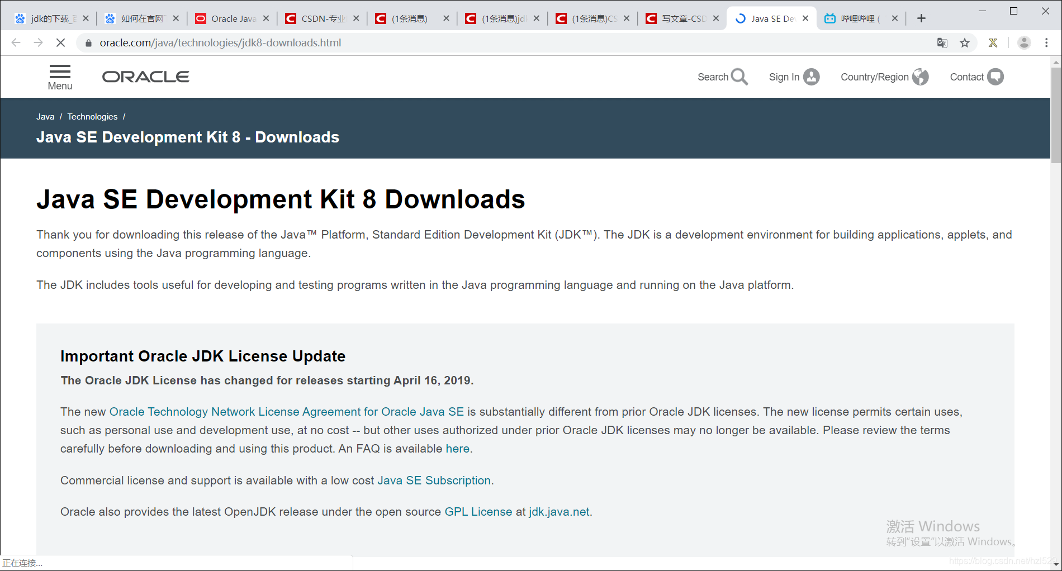Image resolution: width=1062 pixels, height=571 pixels.
Task: Click the Oracle logo
Action: [145, 77]
